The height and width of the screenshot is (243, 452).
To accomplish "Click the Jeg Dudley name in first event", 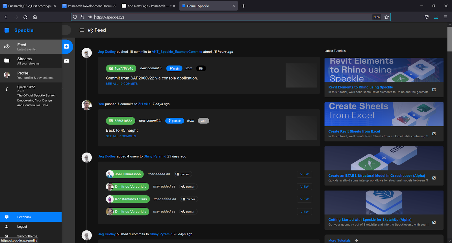I will click(x=107, y=52).
